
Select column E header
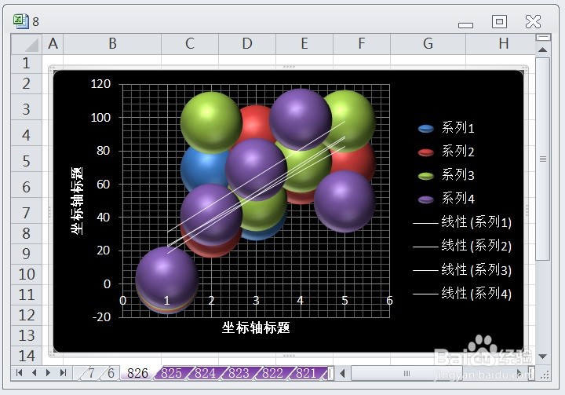[304, 44]
